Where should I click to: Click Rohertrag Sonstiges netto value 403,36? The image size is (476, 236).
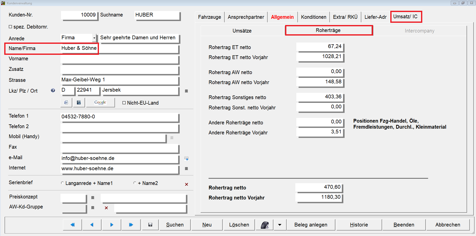(320, 97)
